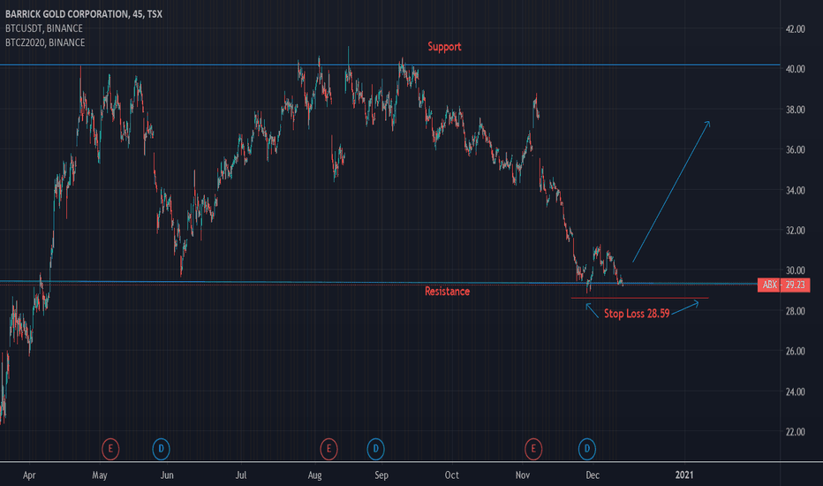Image resolution: width=823 pixels, height=486 pixels.
Task: Click the 28.00 price axis value
Action: [795, 311]
